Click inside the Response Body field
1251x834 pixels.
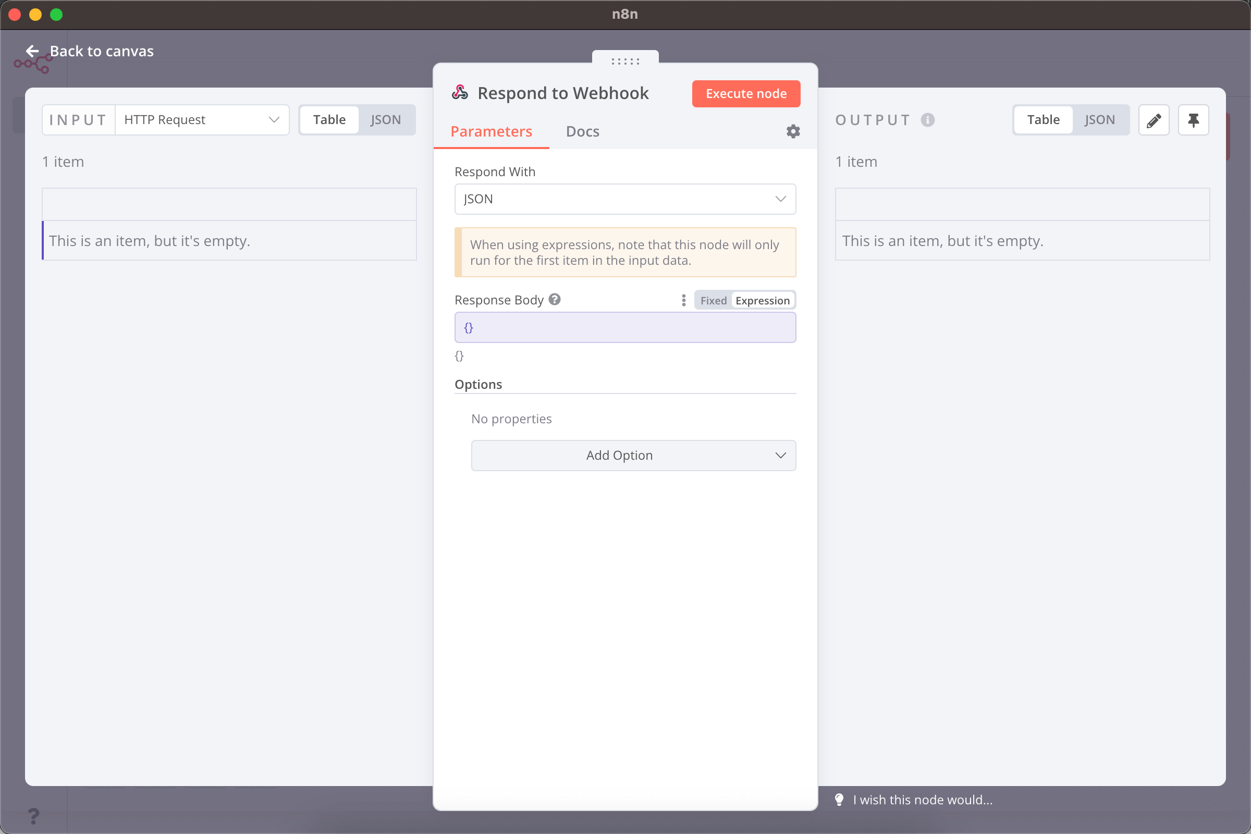[625, 327]
